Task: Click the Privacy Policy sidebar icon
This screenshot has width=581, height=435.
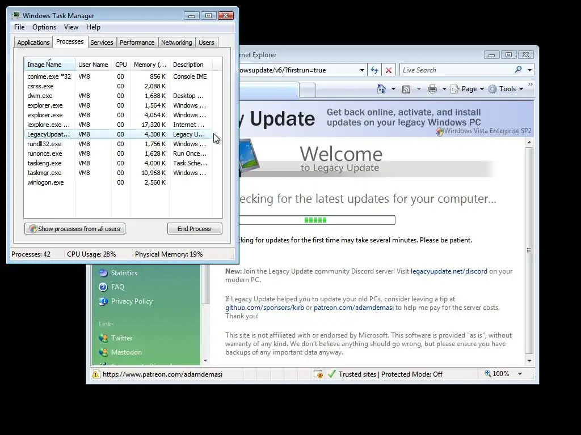Action: pos(103,301)
